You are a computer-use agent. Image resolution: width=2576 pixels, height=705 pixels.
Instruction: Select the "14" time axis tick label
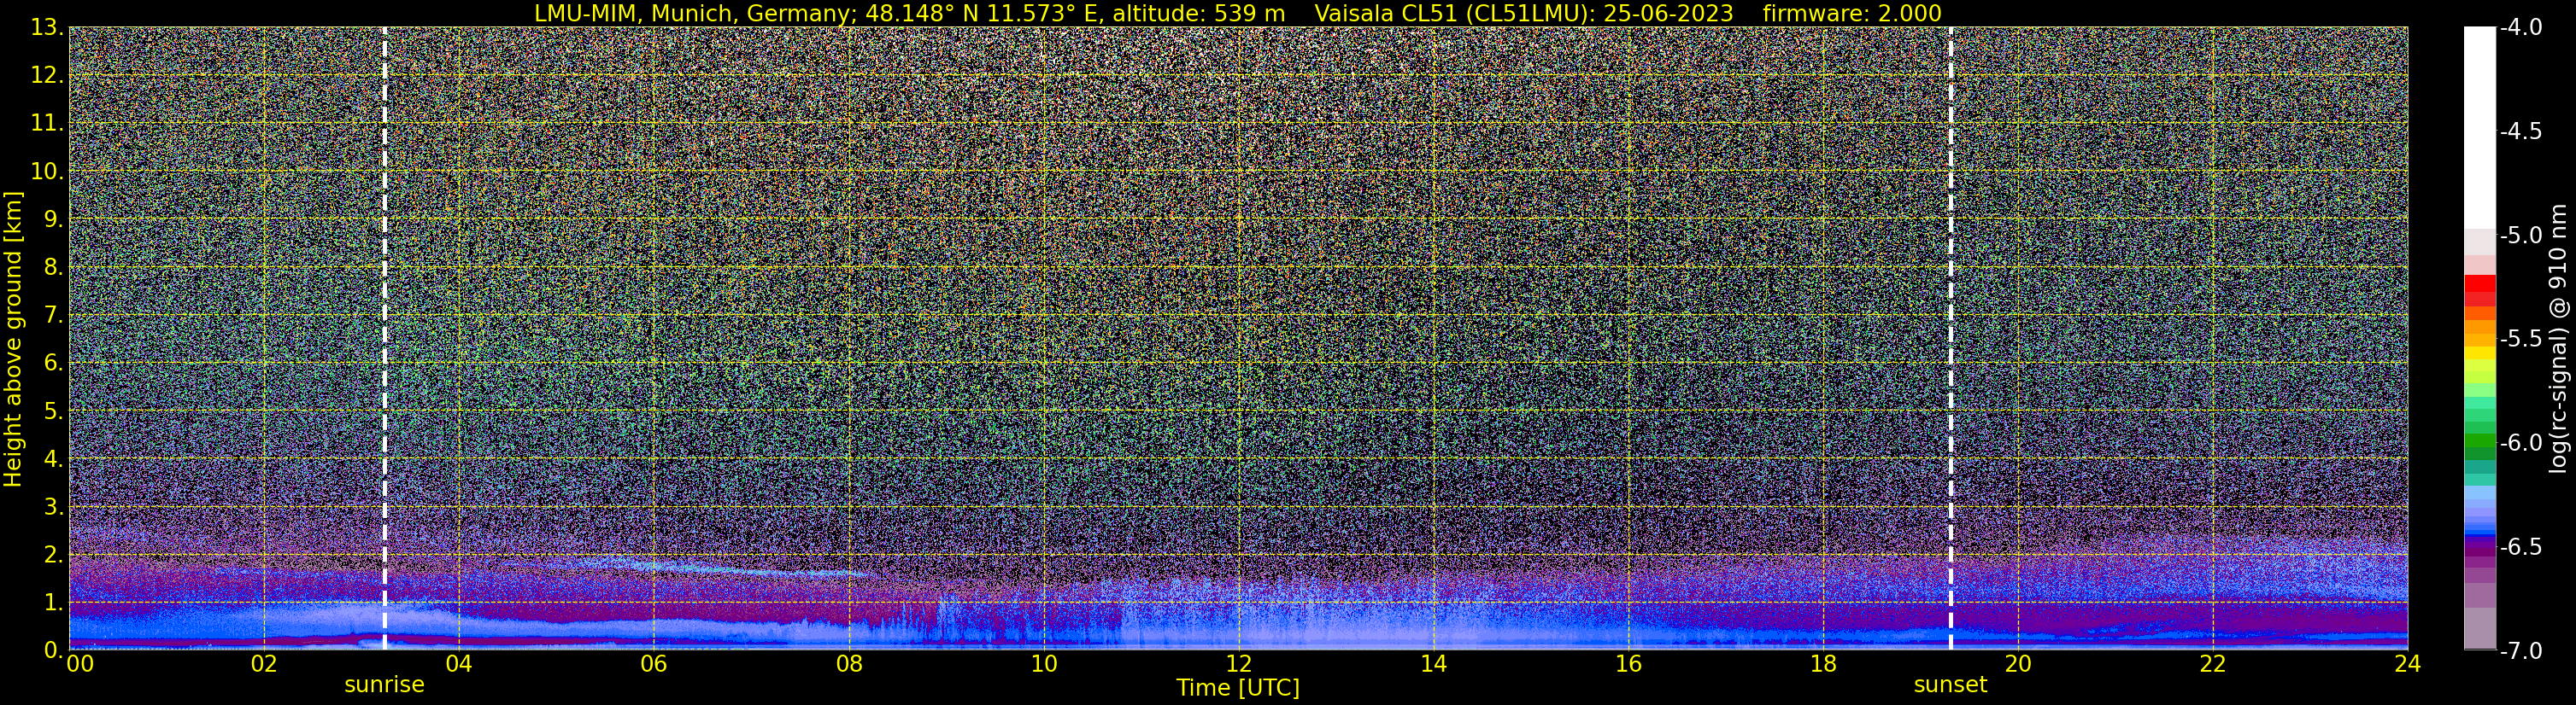point(1433,664)
